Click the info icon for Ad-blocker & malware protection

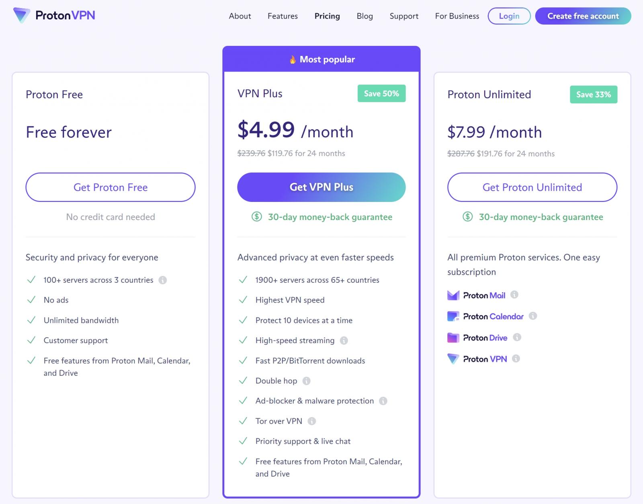(x=383, y=401)
